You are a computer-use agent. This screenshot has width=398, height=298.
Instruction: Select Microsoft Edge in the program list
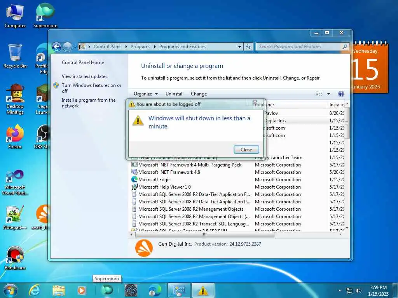[x=154, y=179]
